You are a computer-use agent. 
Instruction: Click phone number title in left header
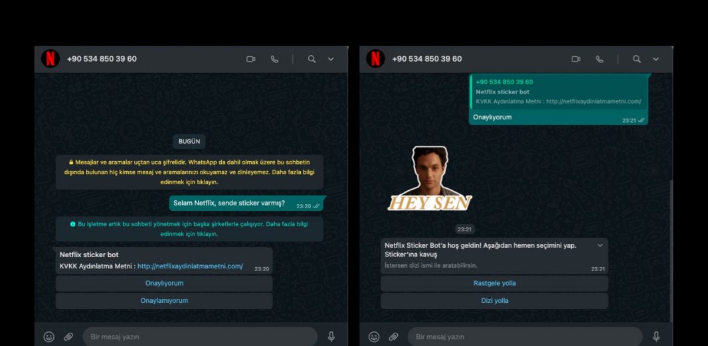[x=102, y=59]
